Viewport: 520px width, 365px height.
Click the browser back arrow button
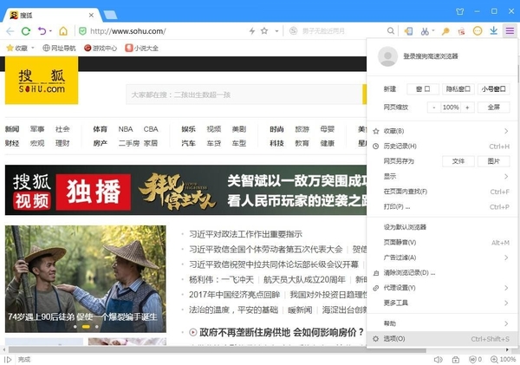(10, 31)
